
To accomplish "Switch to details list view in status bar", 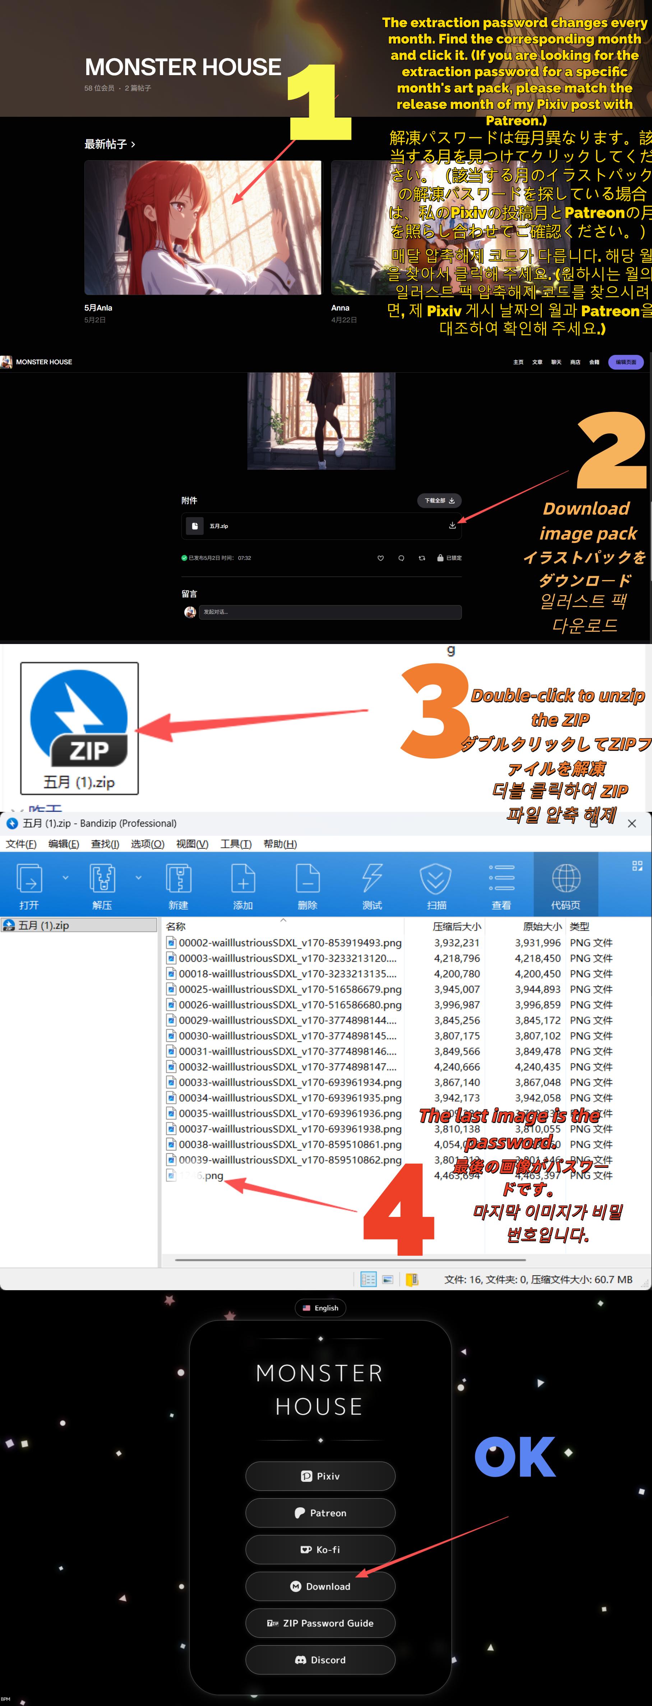I will (x=369, y=1279).
